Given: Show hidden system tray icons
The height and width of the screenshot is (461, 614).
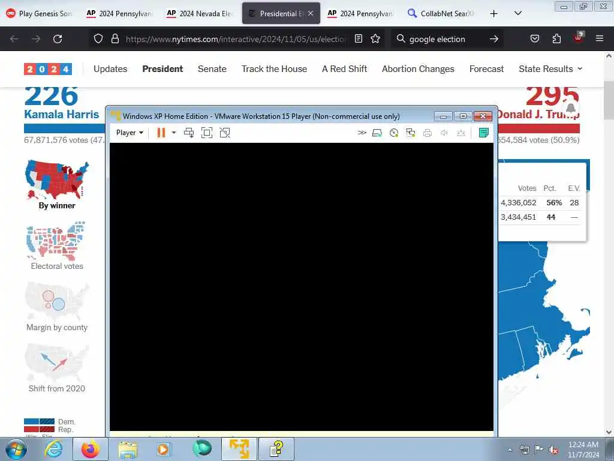Looking at the screenshot, I should [x=510, y=450].
